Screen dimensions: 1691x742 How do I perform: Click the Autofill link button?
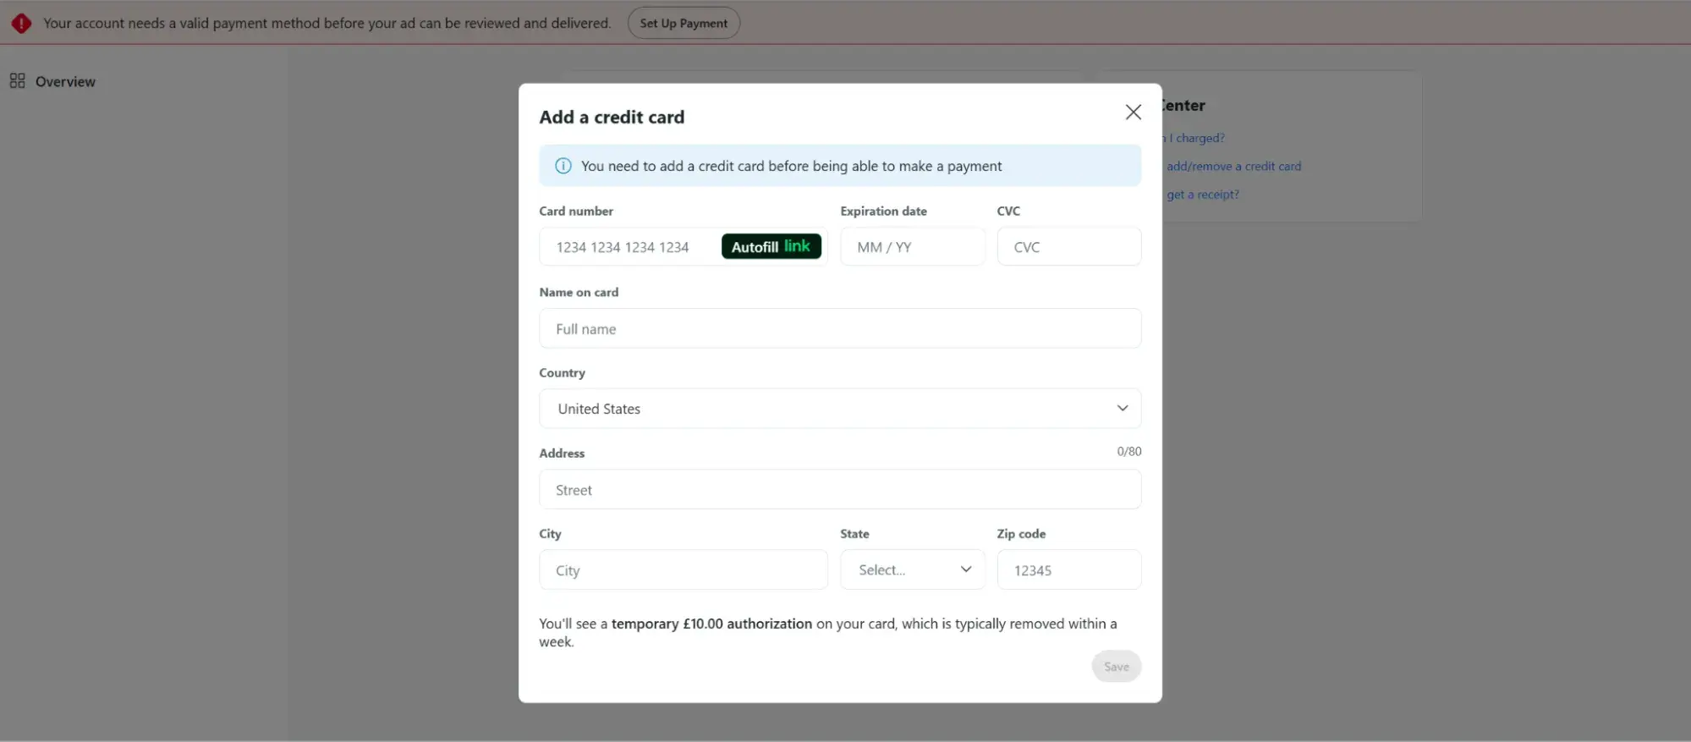coord(771,246)
